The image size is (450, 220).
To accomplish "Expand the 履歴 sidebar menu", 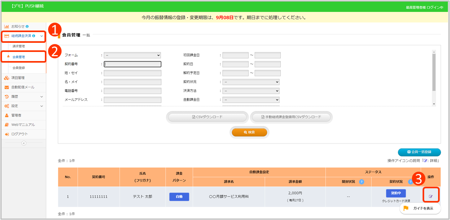I will [23, 96].
